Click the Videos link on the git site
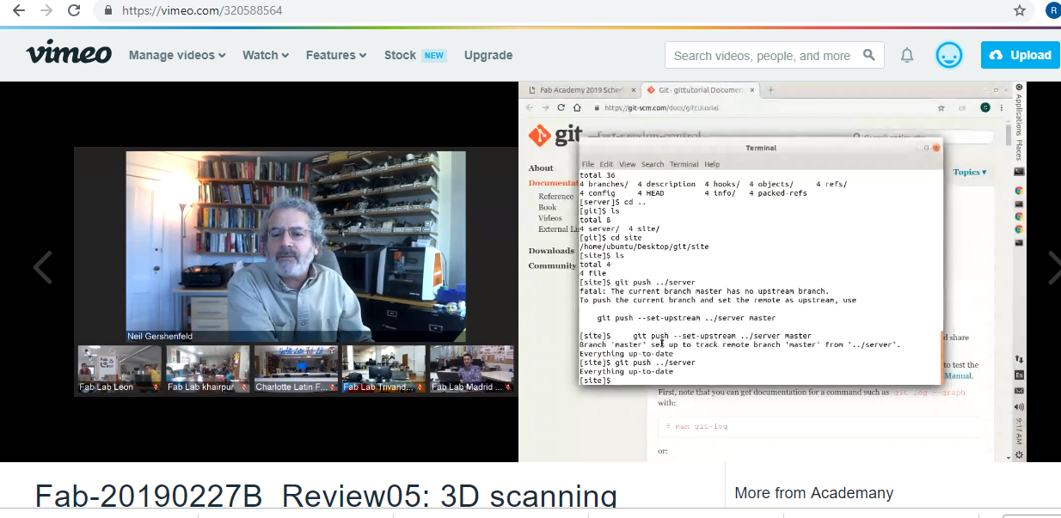 (x=550, y=218)
